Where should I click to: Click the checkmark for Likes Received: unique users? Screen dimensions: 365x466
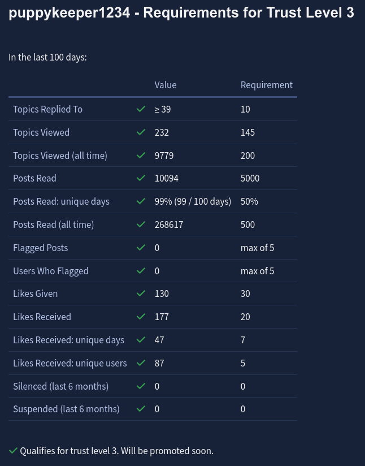(x=141, y=363)
